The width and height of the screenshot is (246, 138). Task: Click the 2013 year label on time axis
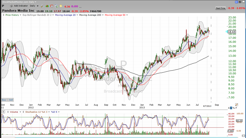coord(142,108)
